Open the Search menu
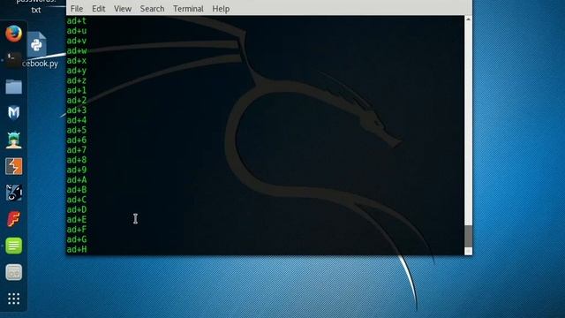This screenshot has width=565, height=318. pos(152,9)
